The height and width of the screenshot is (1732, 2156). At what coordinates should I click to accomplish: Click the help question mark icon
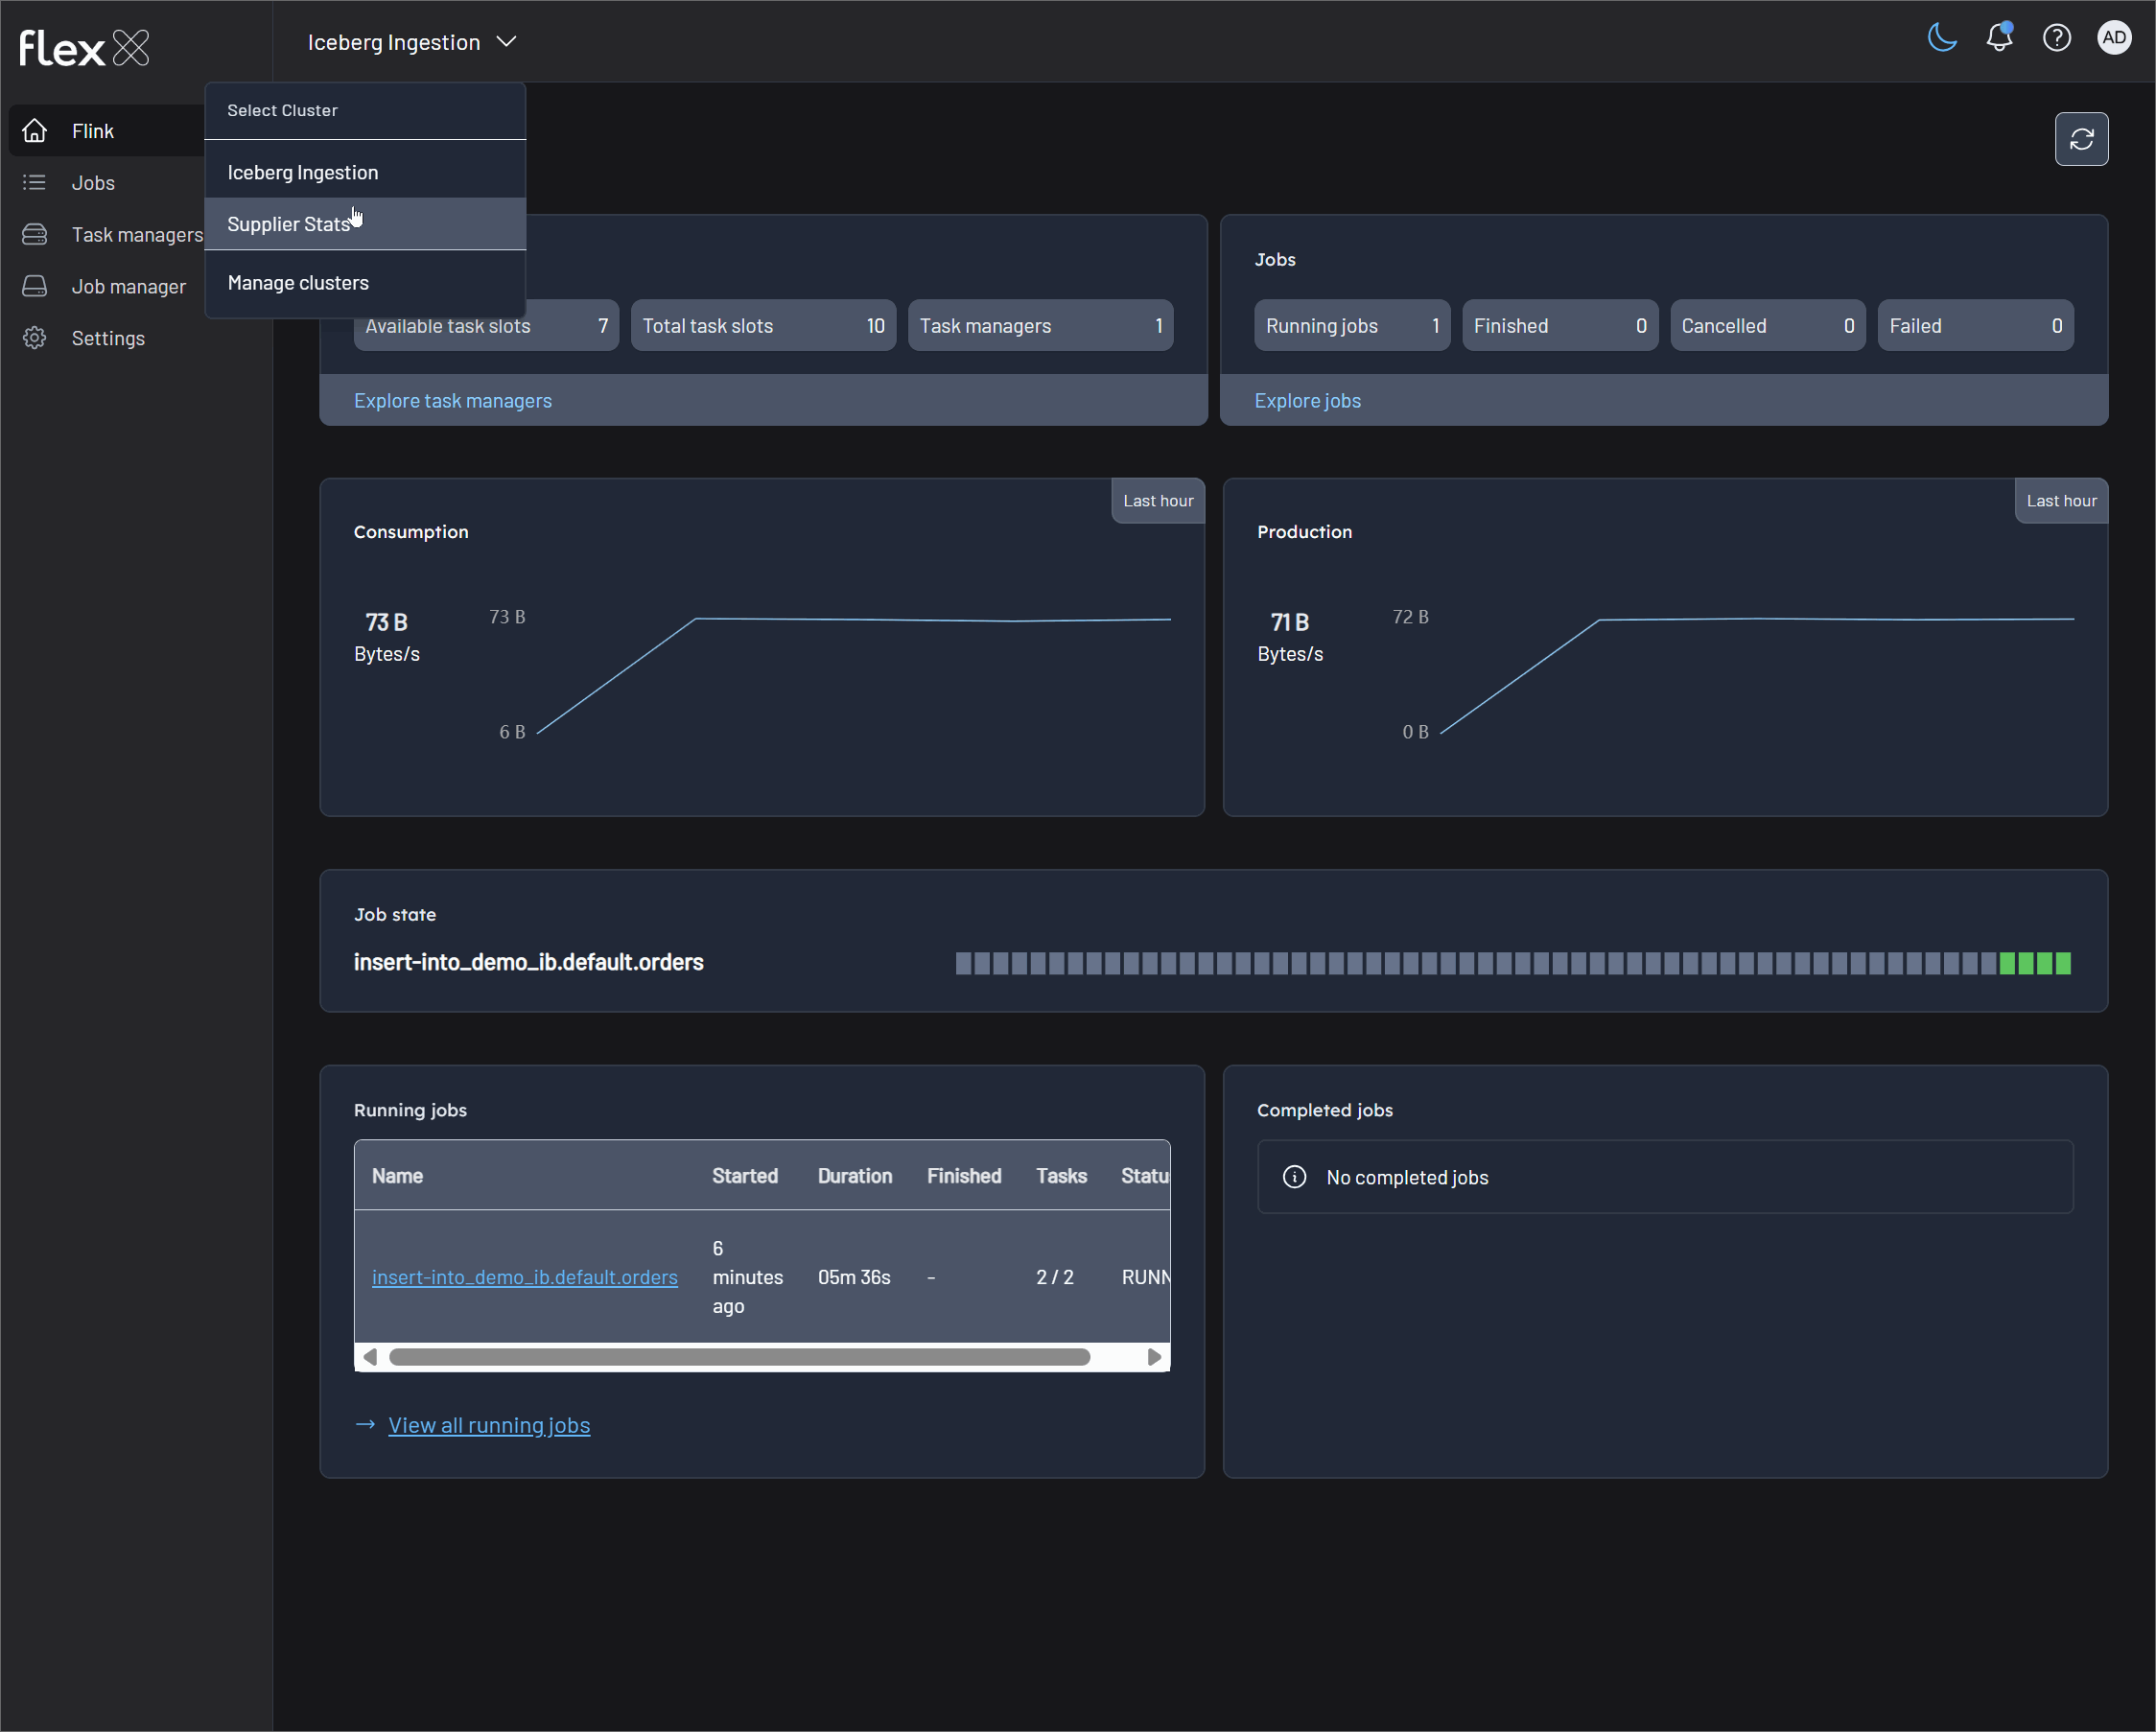2056,38
